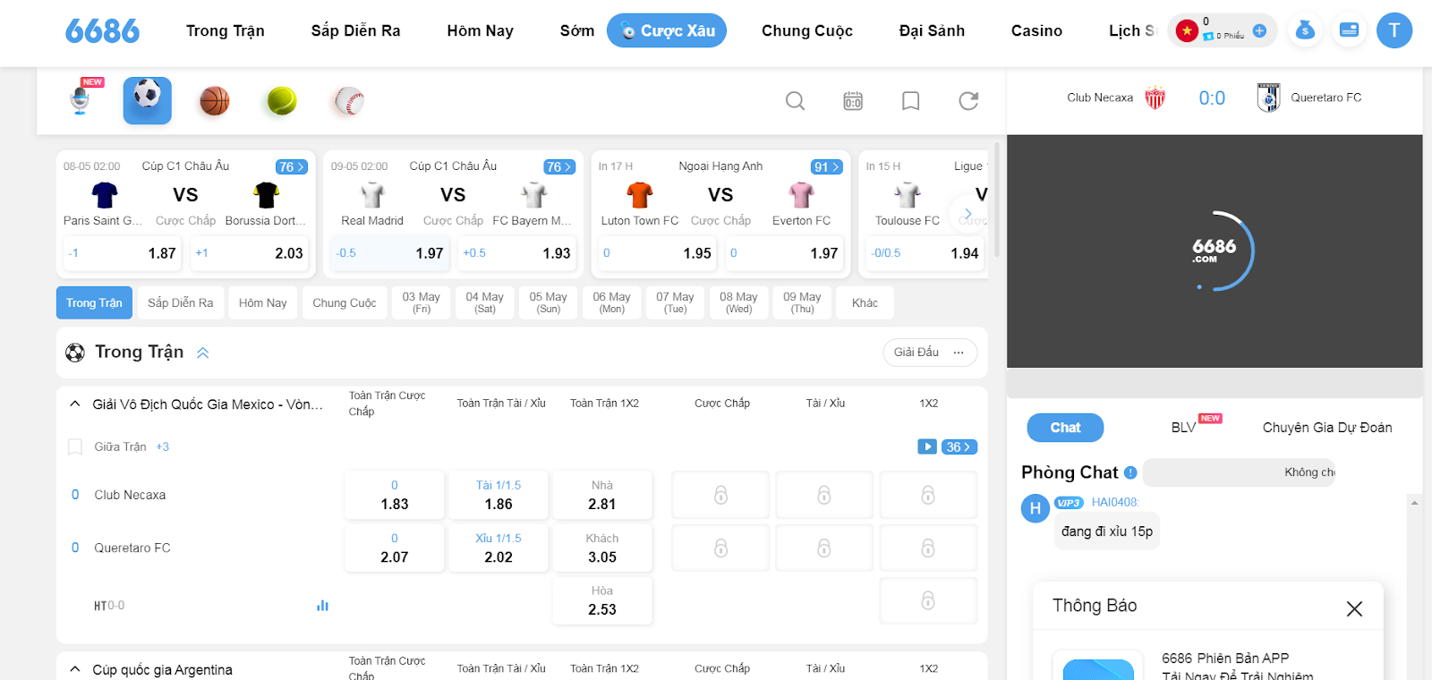Open chat user HAI0408 avatar

coord(1036,508)
